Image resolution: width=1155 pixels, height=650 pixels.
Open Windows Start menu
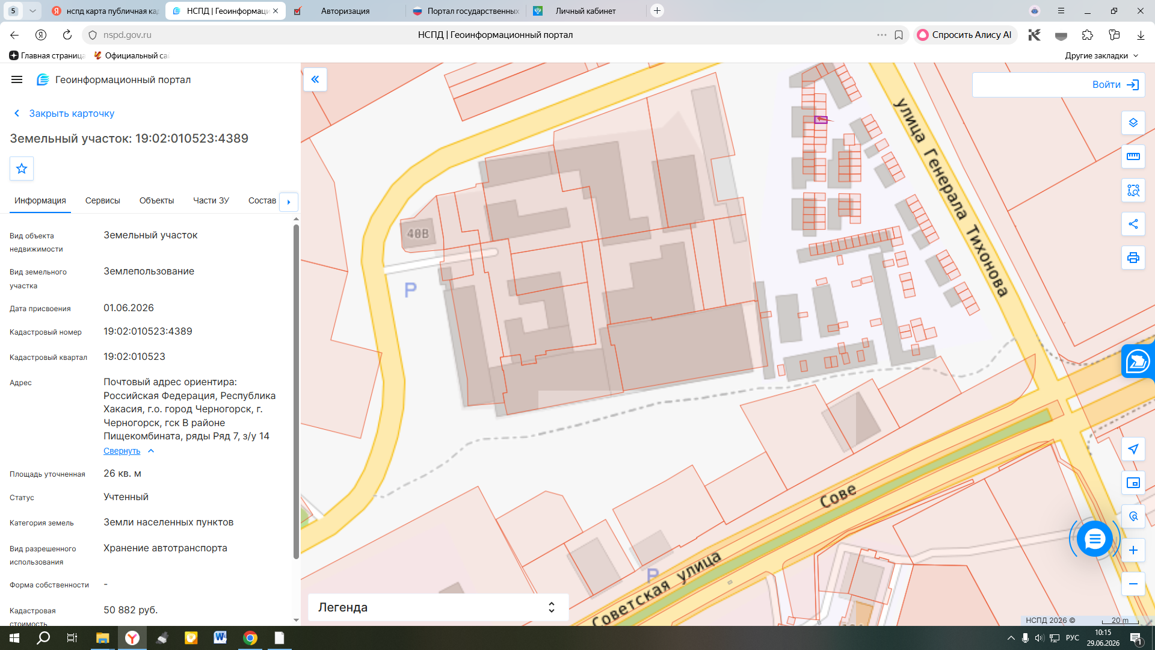(14, 638)
